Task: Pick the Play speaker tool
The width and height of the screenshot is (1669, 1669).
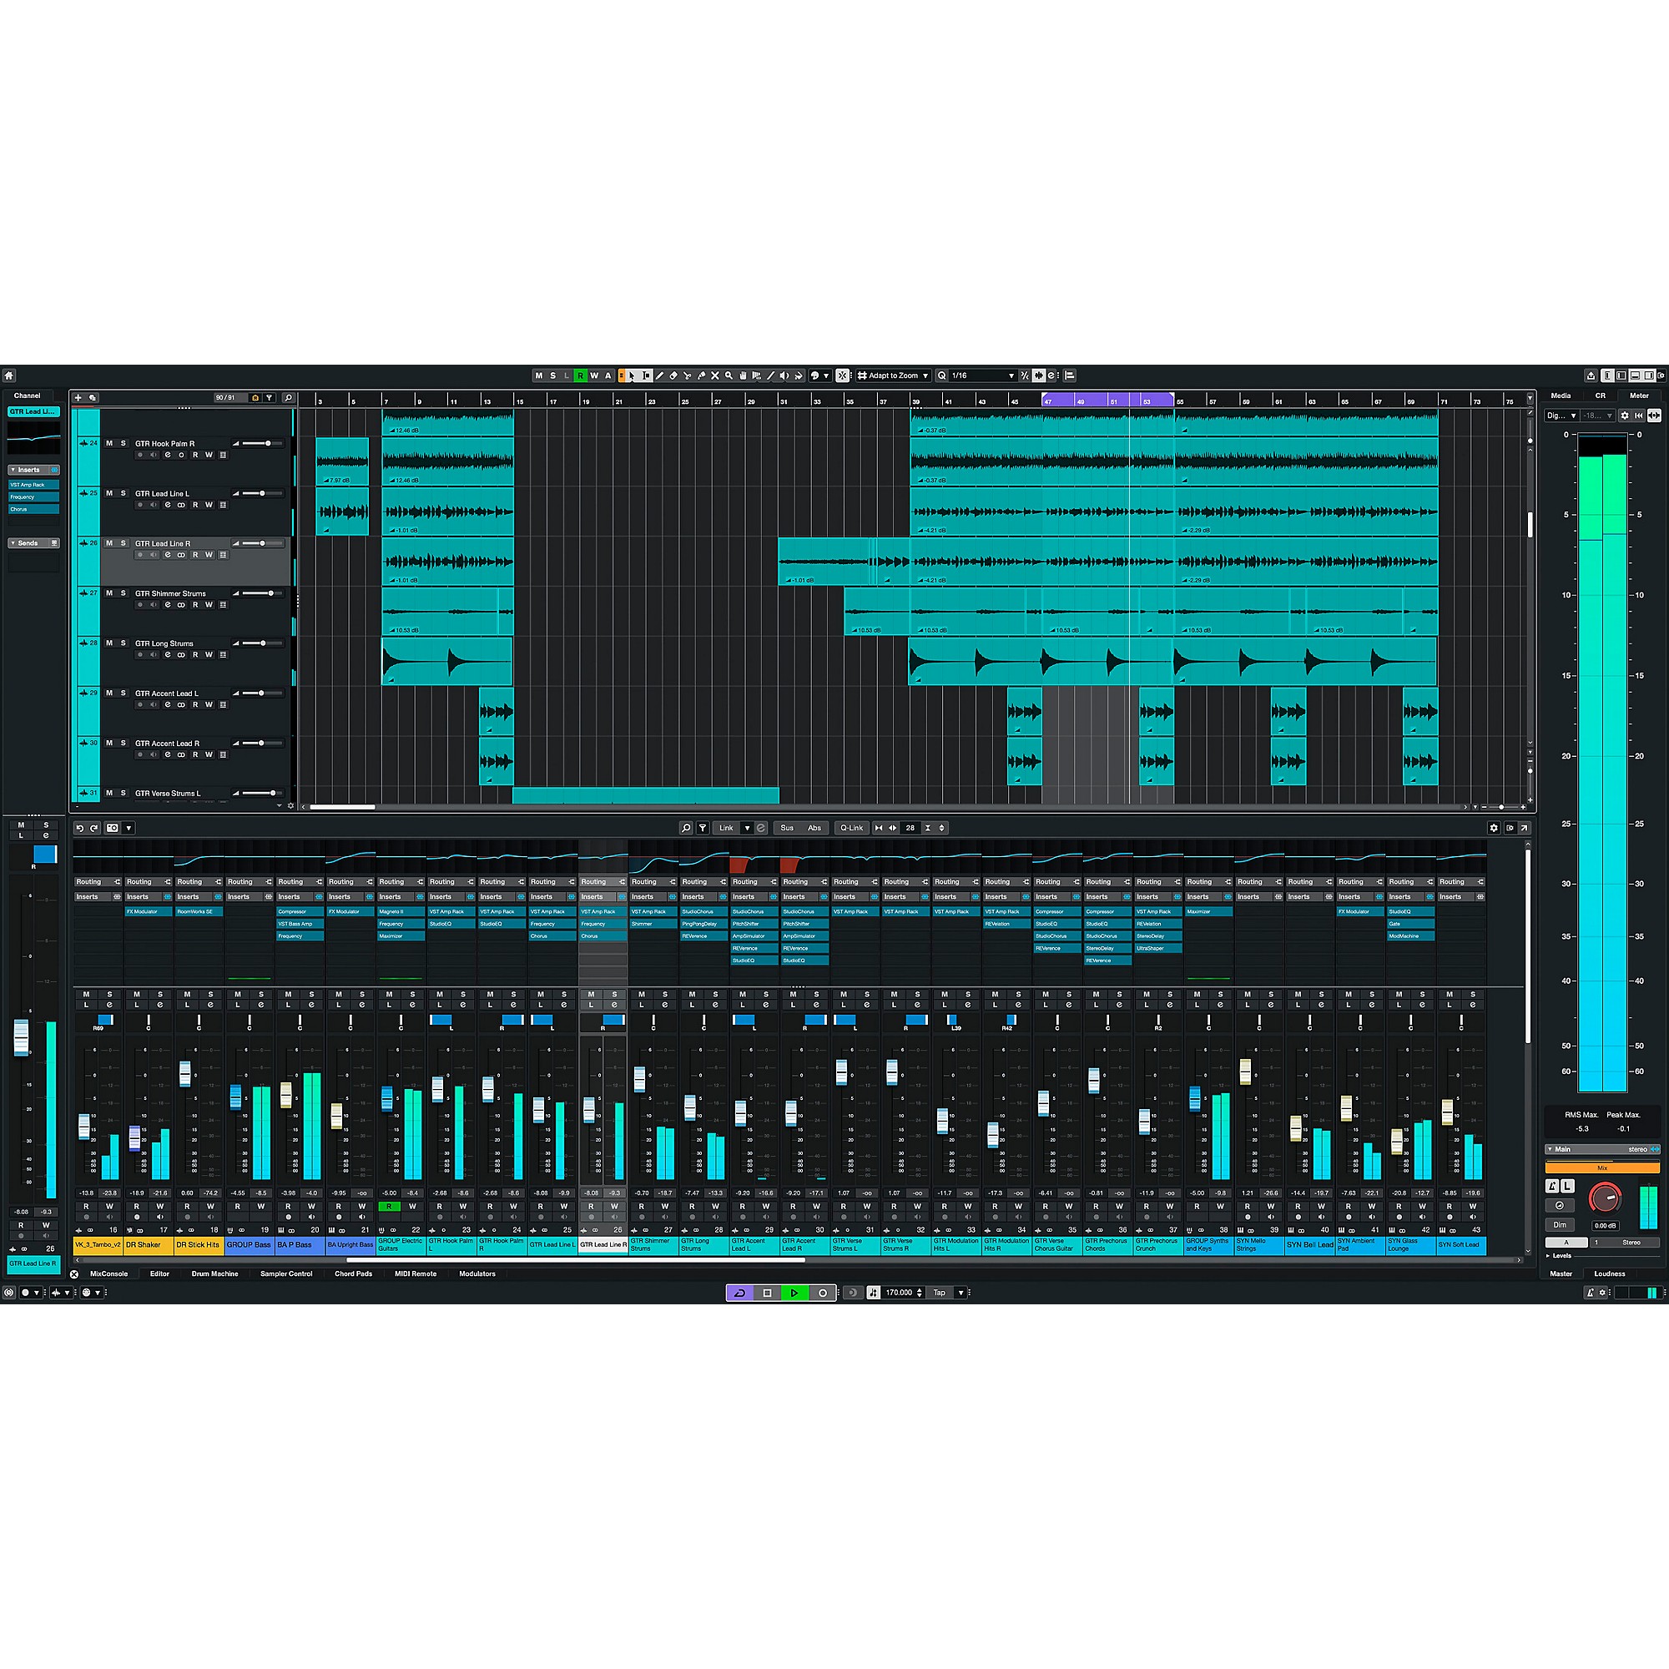Action: point(784,376)
